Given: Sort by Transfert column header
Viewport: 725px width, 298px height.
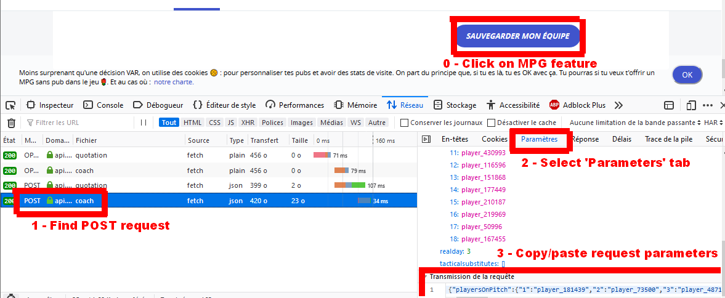Looking at the screenshot, I should 267,140.
